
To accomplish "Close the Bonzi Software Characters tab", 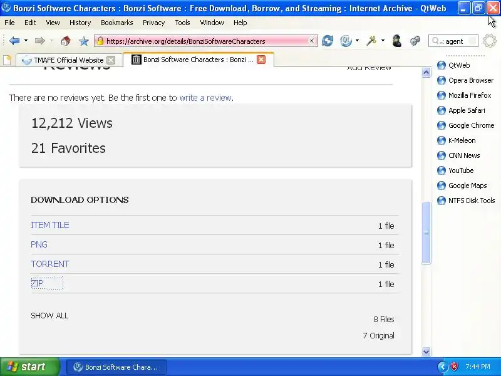I will coord(261,60).
